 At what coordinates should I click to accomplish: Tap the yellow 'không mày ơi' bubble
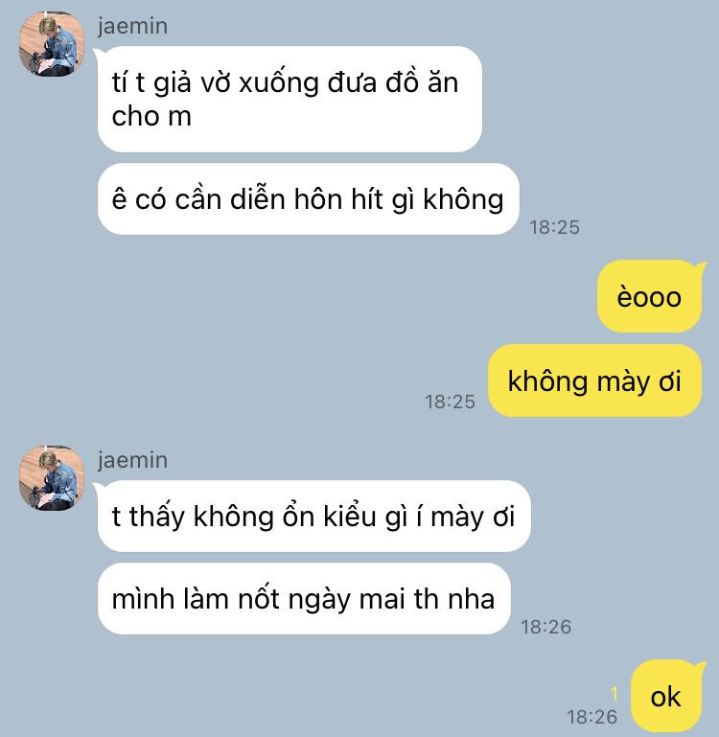point(594,380)
